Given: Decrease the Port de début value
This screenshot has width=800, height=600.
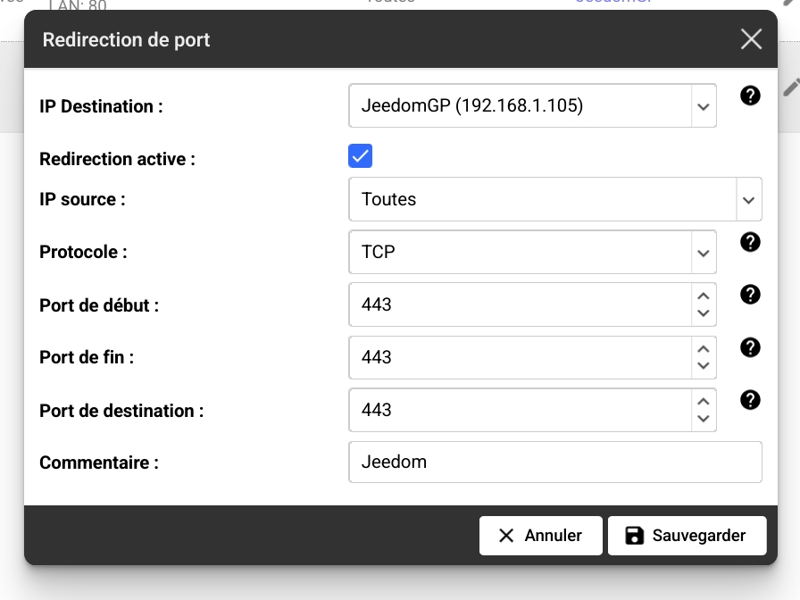Looking at the screenshot, I should coord(704,313).
